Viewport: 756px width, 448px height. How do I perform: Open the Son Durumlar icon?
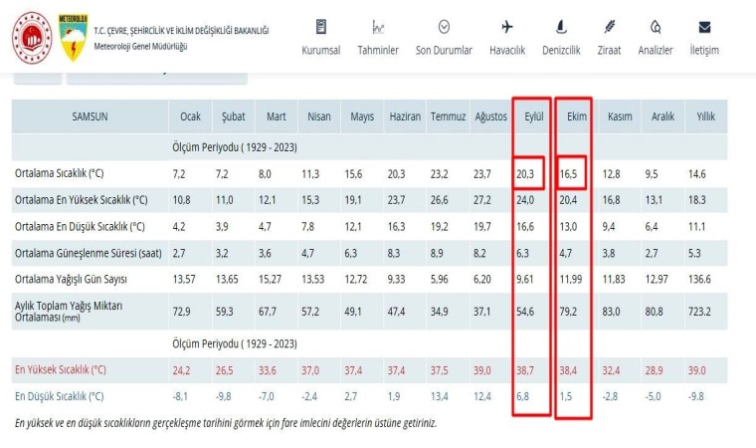443,27
